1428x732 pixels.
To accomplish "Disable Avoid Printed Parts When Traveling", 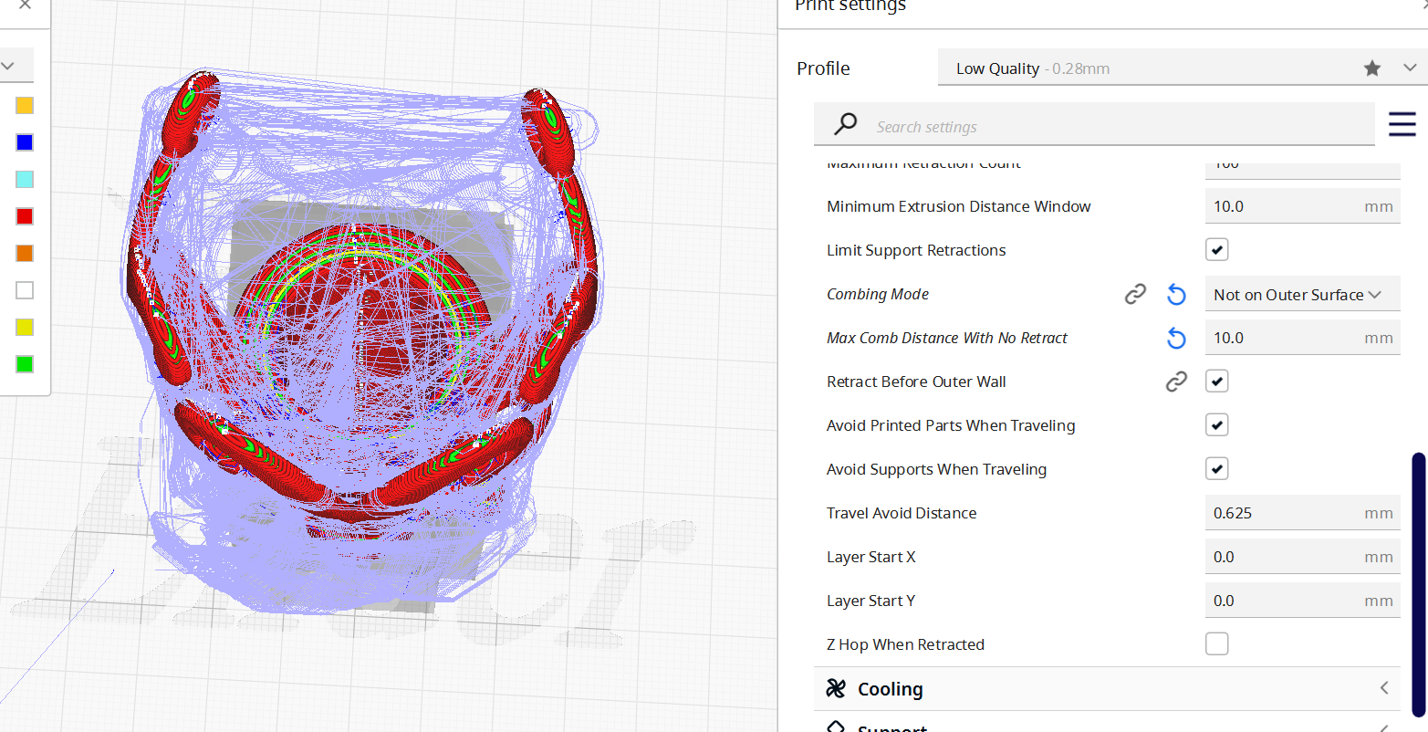I will click(x=1216, y=424).
